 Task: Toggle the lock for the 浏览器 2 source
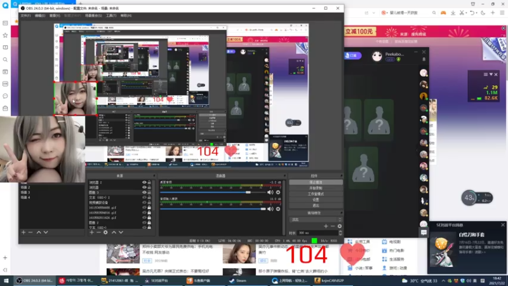click(x=149, y=182)
